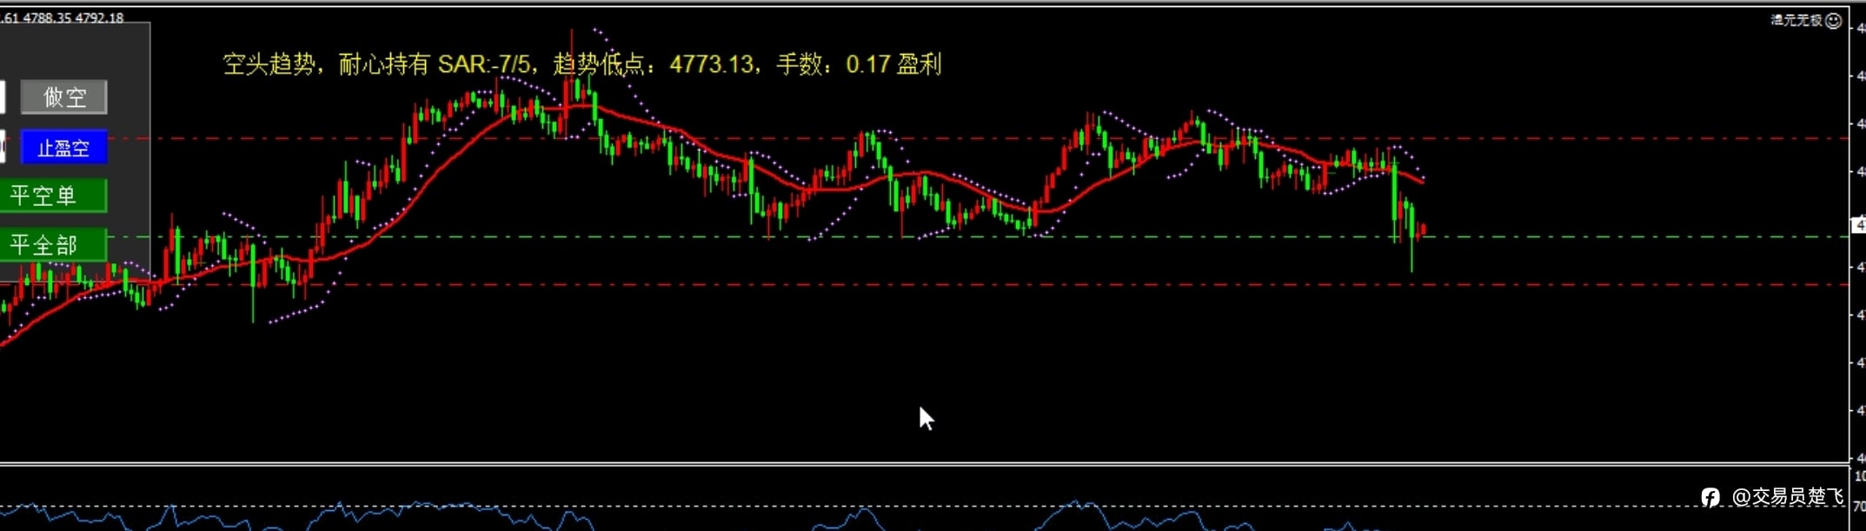Click the current price tag on price axis
Image resolution: width=1866 pixels, height=531 pixels.
coord(1859,225)
